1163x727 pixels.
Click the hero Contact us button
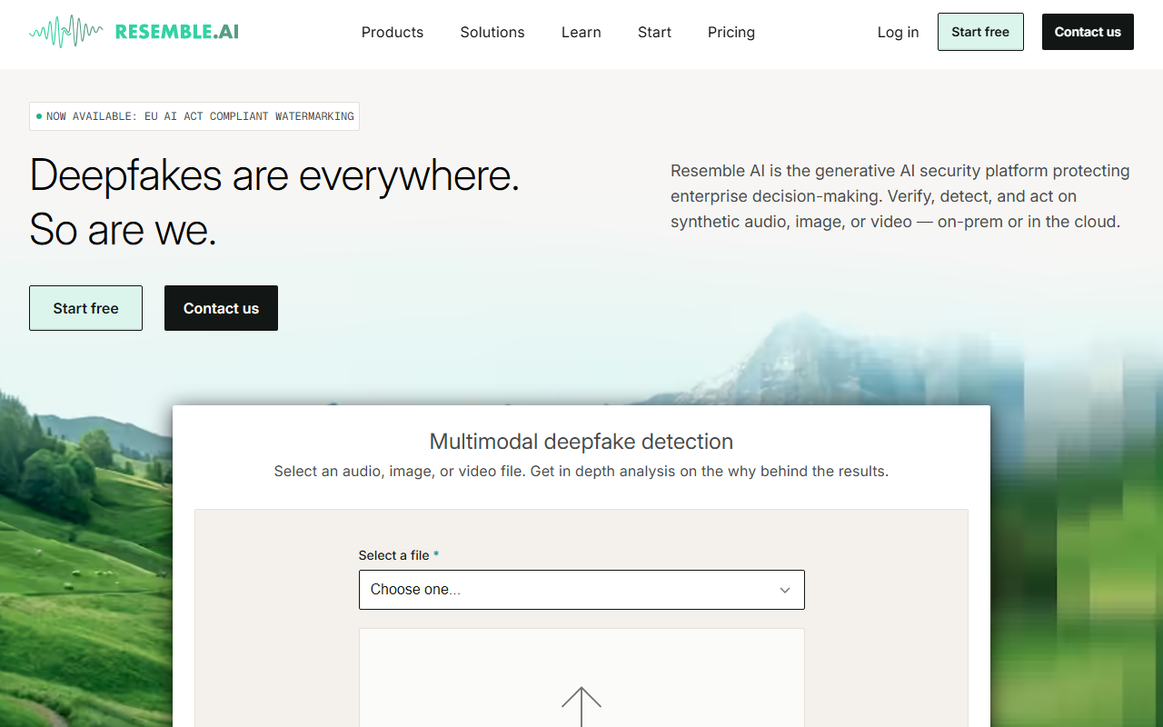coord(221,308)
